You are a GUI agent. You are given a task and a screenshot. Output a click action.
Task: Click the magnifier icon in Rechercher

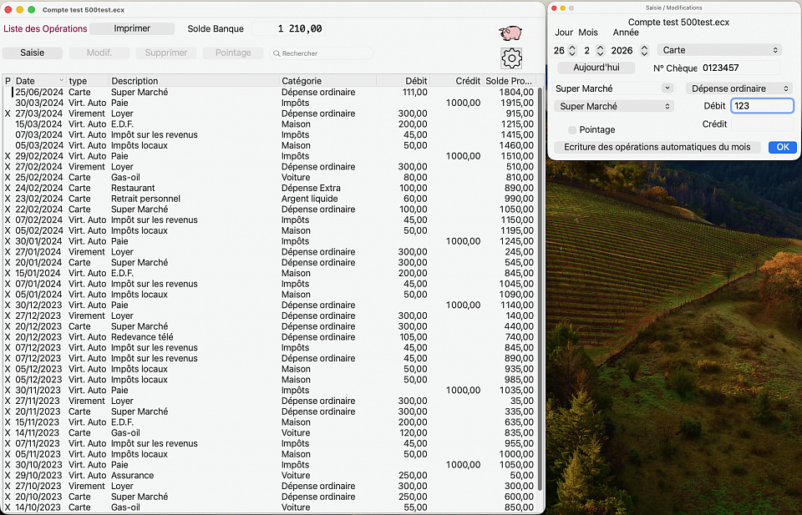[276, 53]
